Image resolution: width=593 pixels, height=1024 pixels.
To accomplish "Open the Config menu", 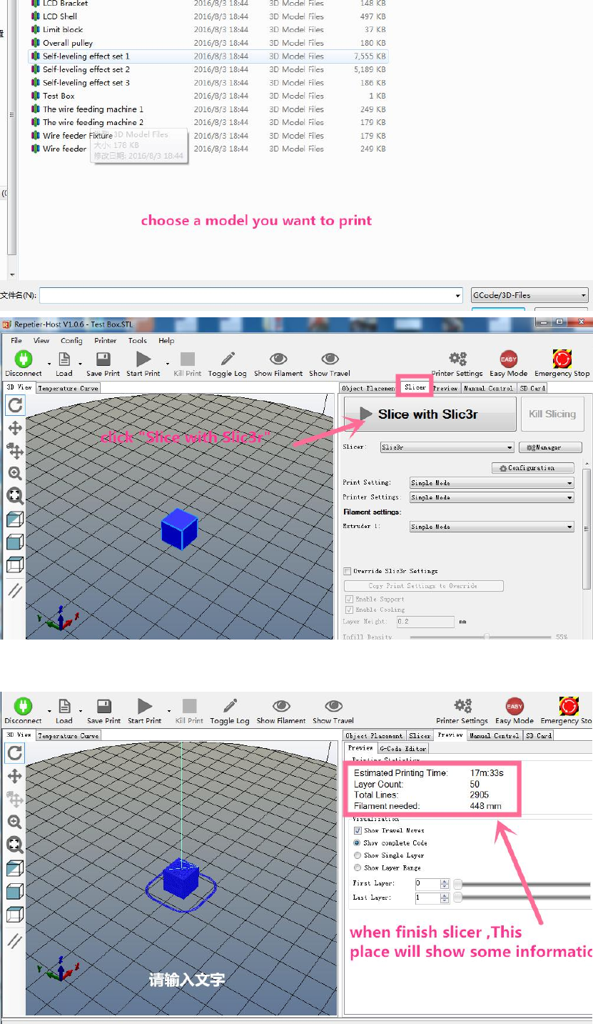I will [x=71, y=341].
